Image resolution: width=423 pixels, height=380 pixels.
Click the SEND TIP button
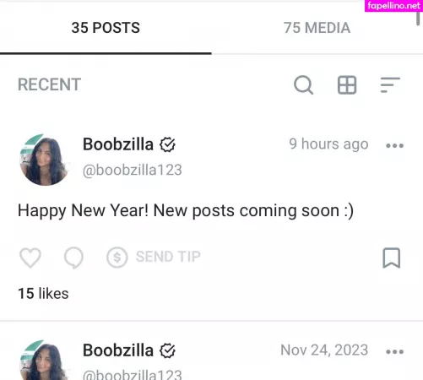coord(154,257)
